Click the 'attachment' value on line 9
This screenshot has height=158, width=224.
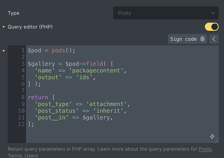(x=106, y=104)
